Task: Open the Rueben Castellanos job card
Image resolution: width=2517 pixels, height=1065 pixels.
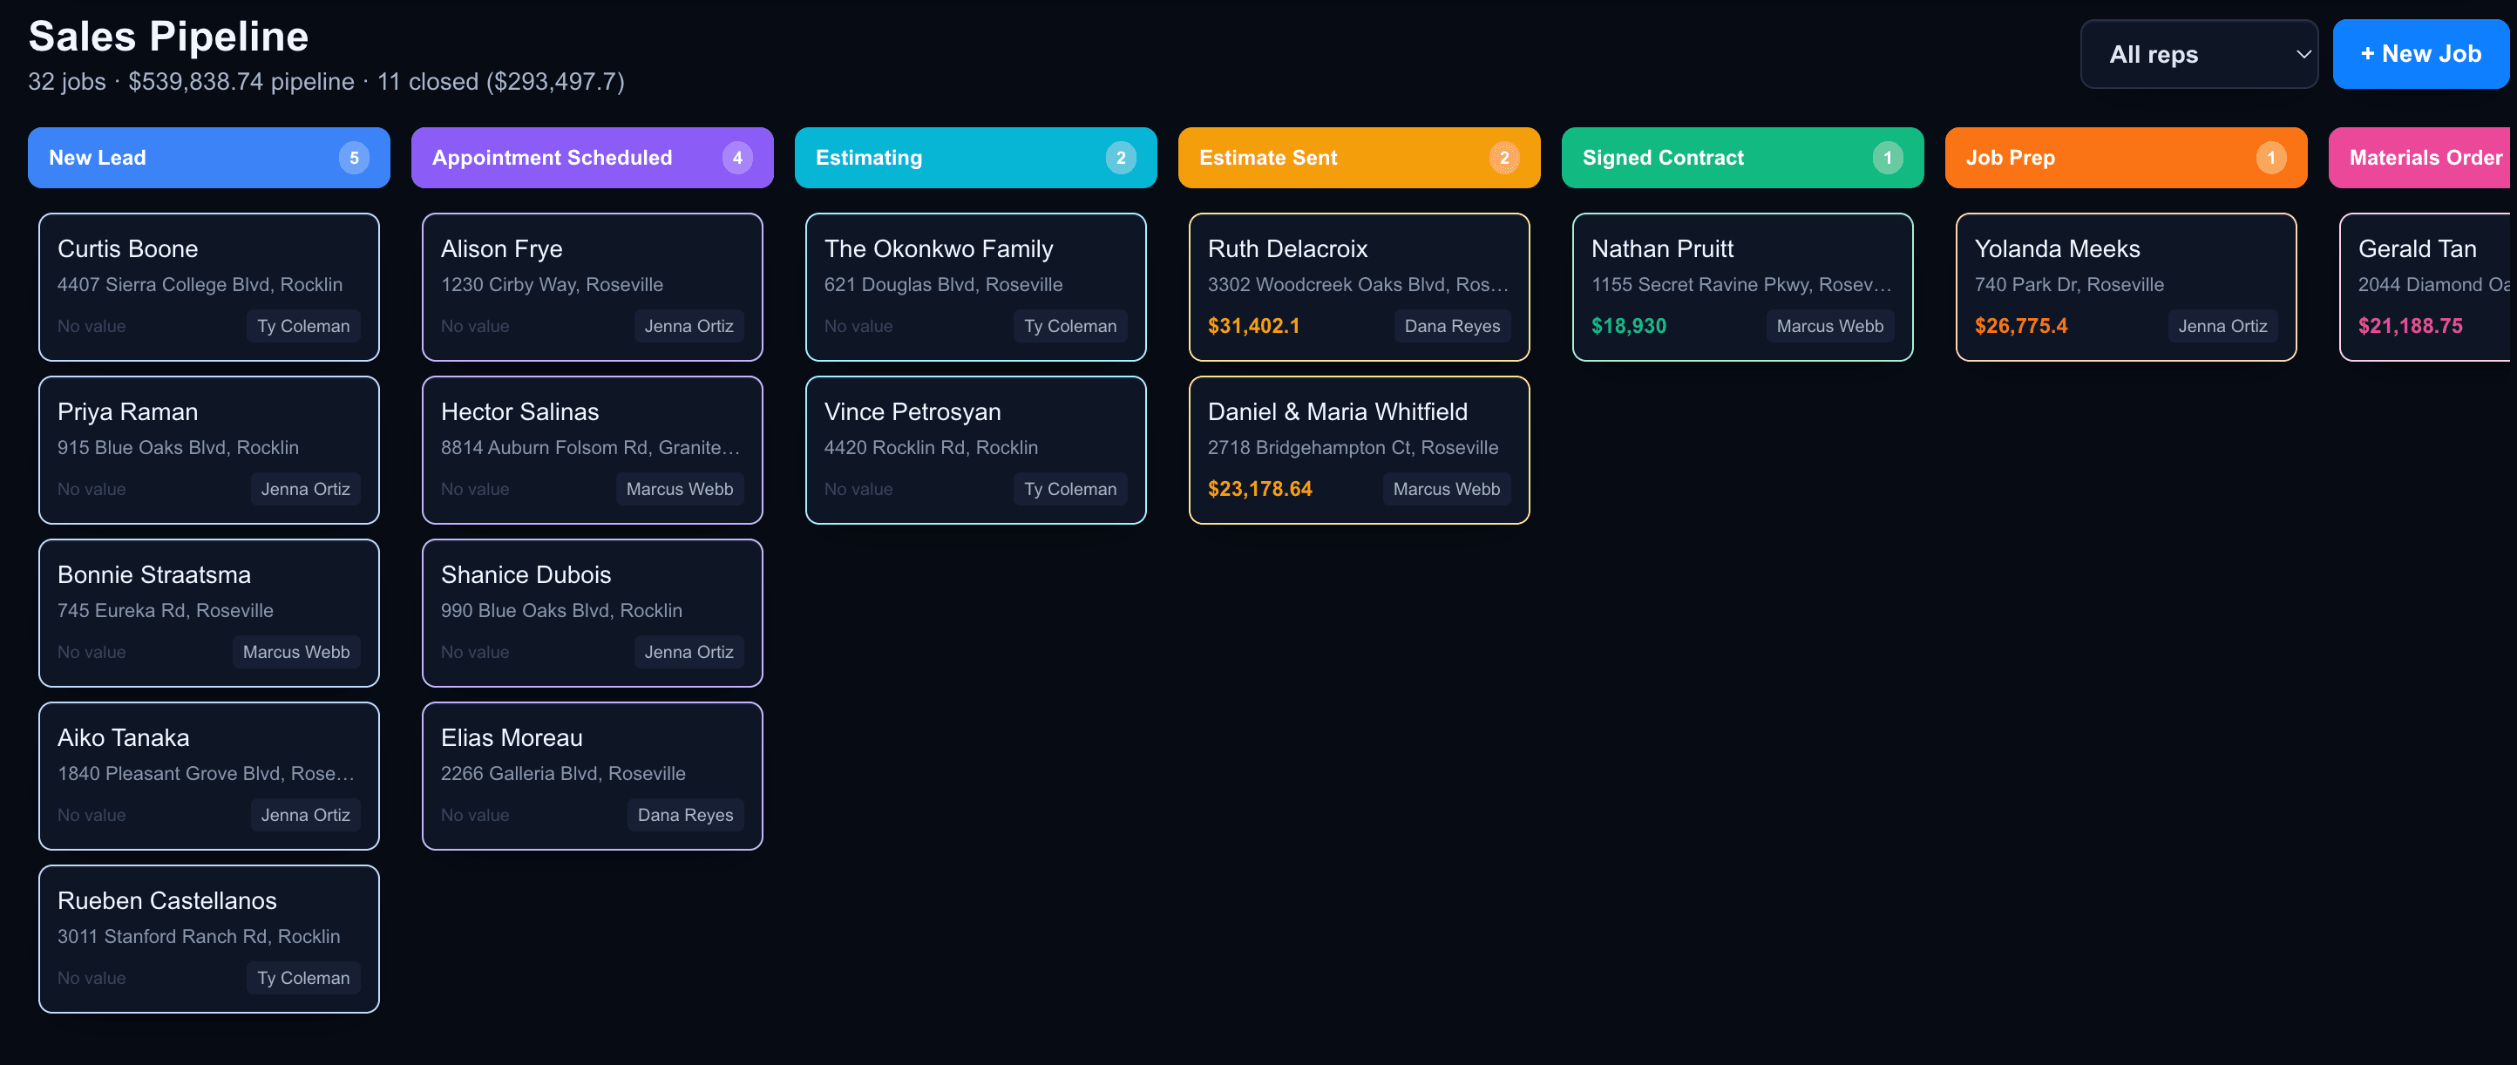Action: [x=209, y=939]
